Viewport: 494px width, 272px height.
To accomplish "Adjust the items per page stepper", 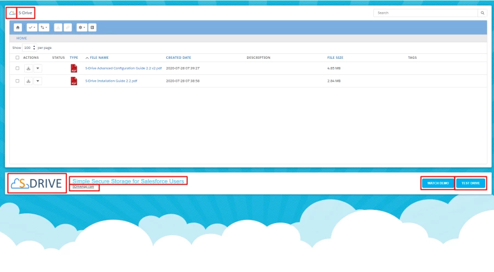I will click(34, 48).
